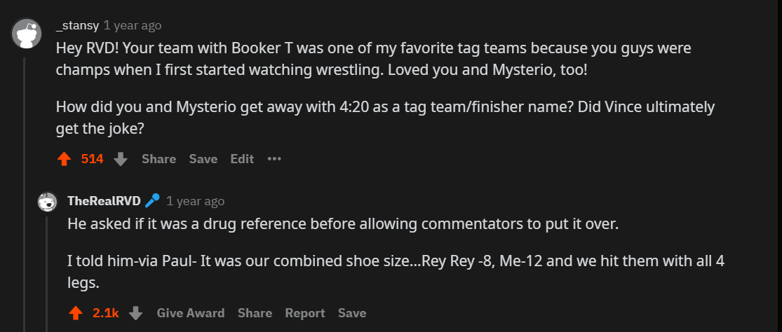782x332 pixels.
Task: Share the _stansy comment
Action: tap(159, 159)
